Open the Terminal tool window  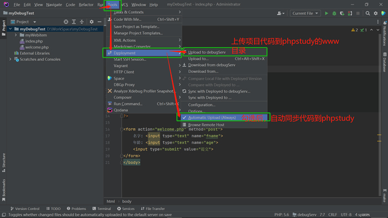[101, 209]
